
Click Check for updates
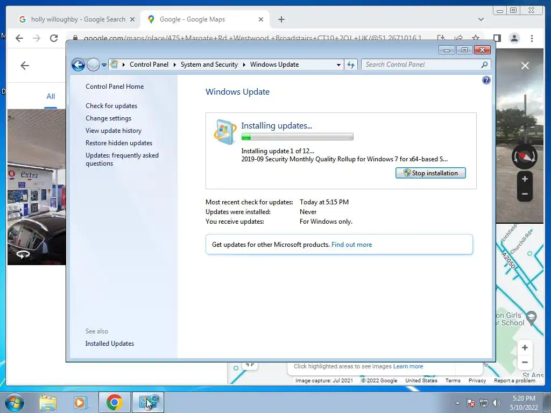pos(111,106)
